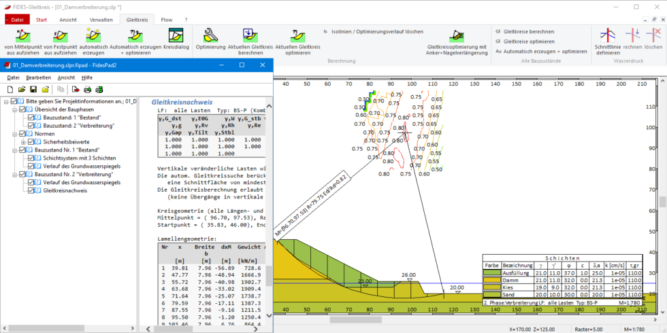Collapse the Normen tree node
This screenshot has height=333, width=667.
click(x=15, y=134)
